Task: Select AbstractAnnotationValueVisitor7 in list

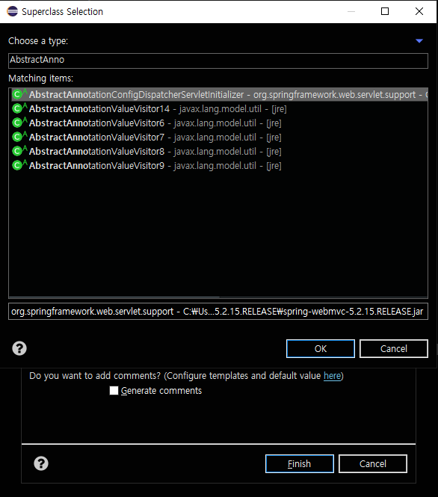Action: 219,138
